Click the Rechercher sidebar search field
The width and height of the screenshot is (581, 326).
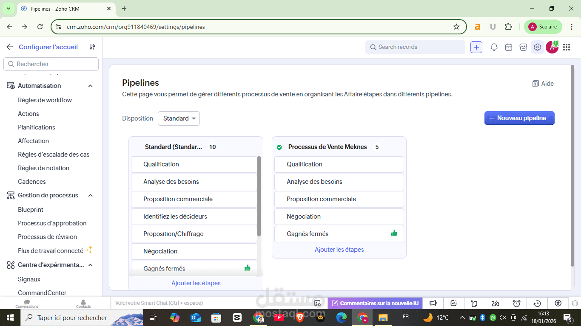[x=51, y=64]
